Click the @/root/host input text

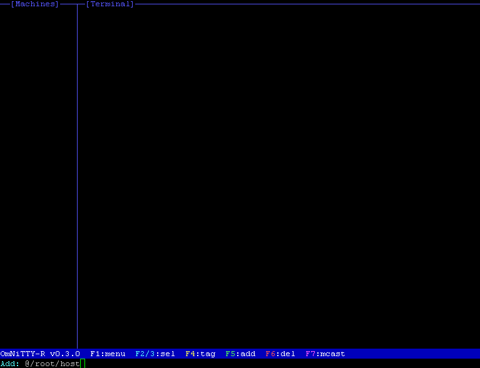pos(53,364)
